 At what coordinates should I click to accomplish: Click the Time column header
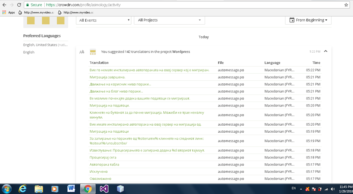click(316, 63)
